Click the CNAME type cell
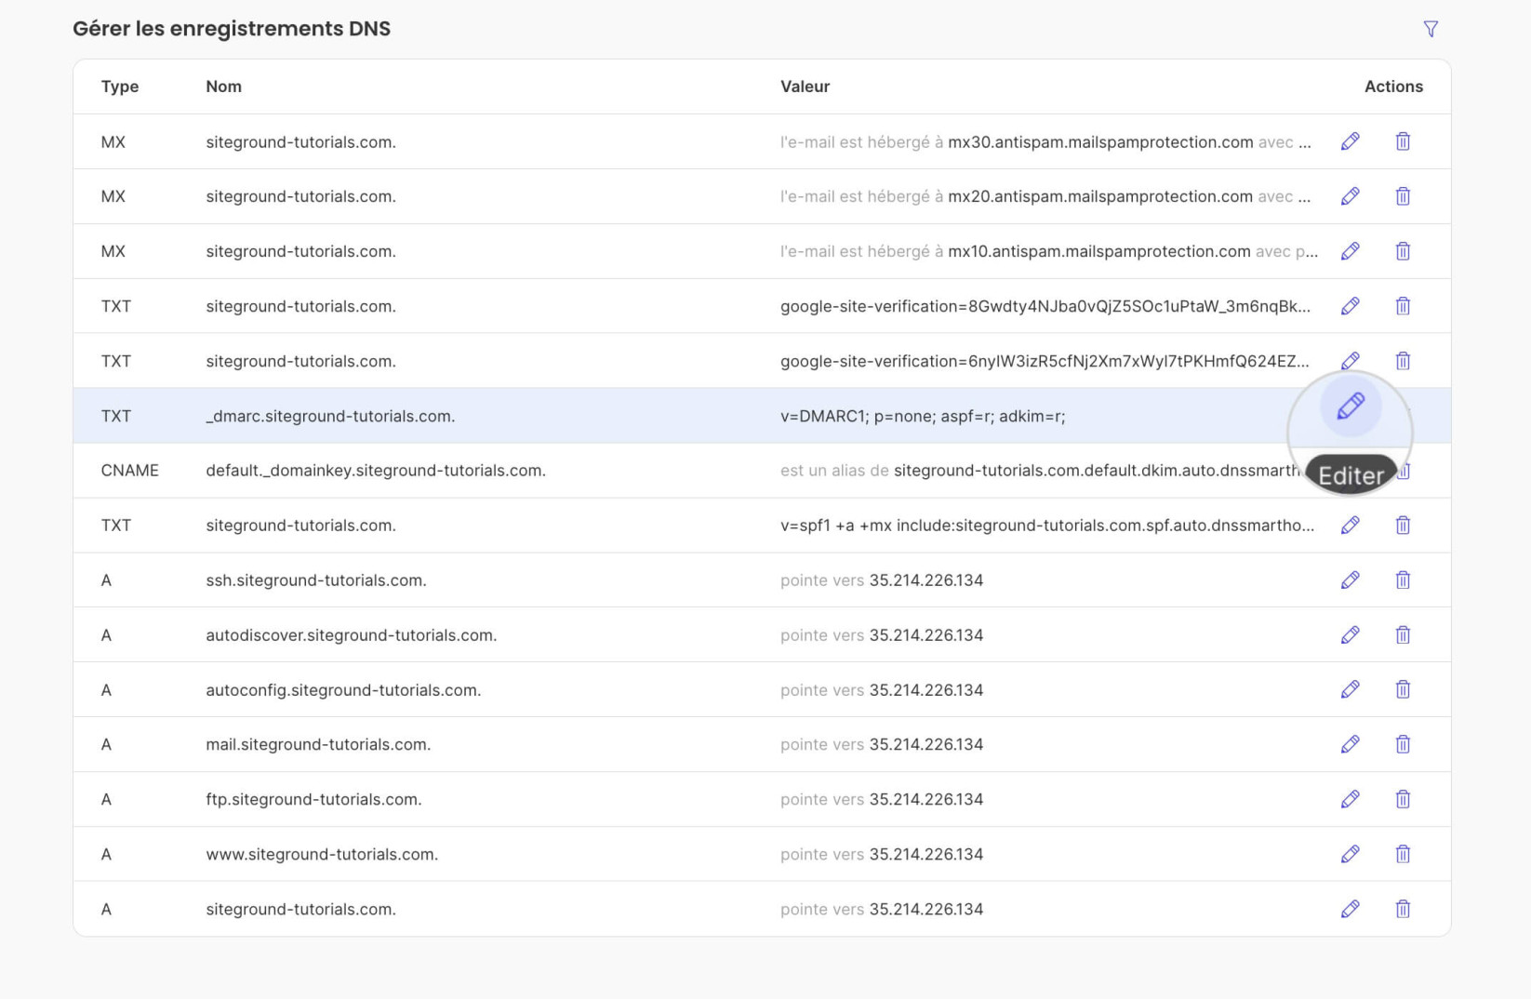1531x999 pixels. 130,471
